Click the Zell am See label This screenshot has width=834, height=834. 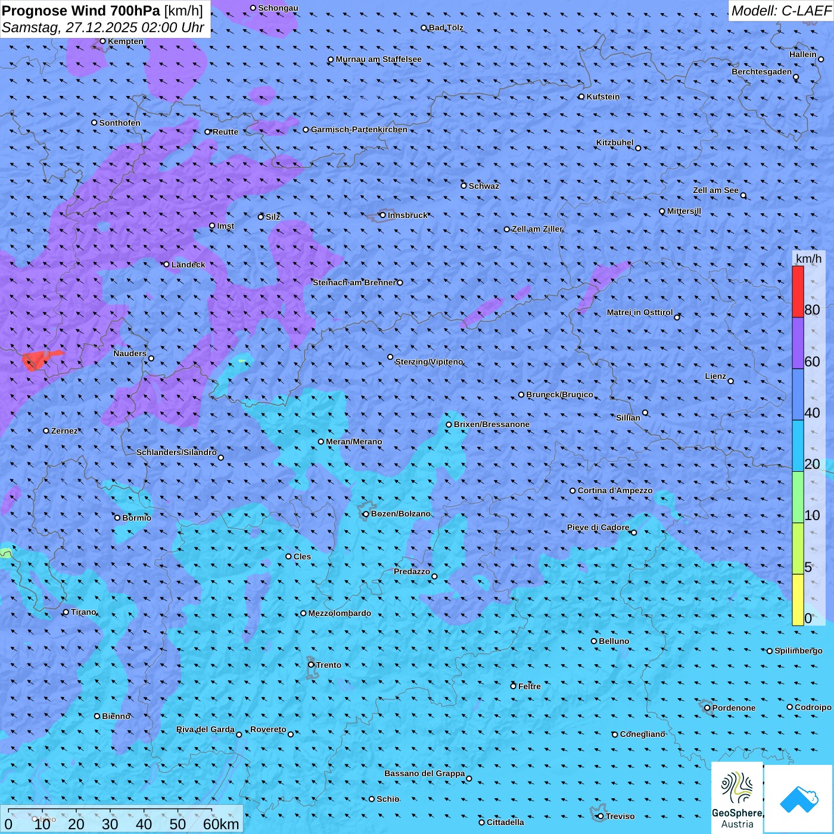(715, 190)
